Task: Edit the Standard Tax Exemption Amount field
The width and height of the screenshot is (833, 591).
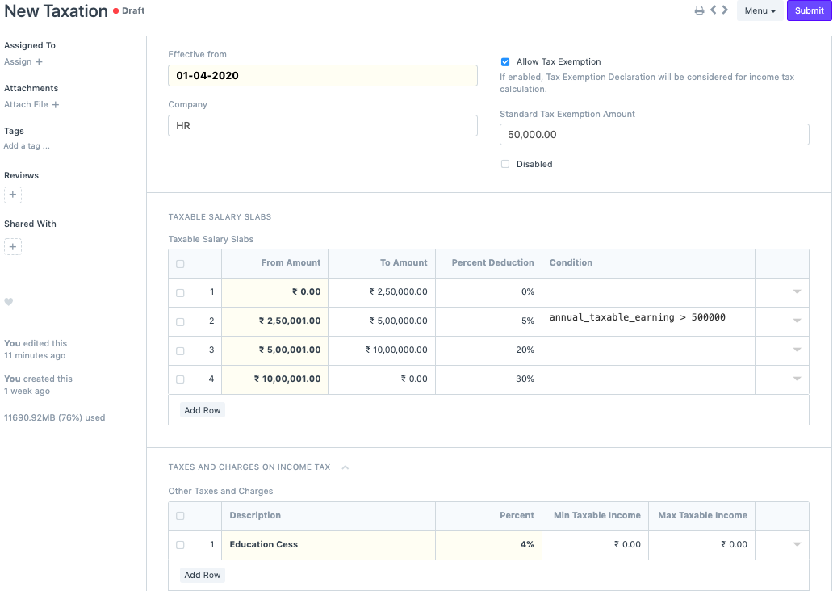Action: click(x=654, y=135)
